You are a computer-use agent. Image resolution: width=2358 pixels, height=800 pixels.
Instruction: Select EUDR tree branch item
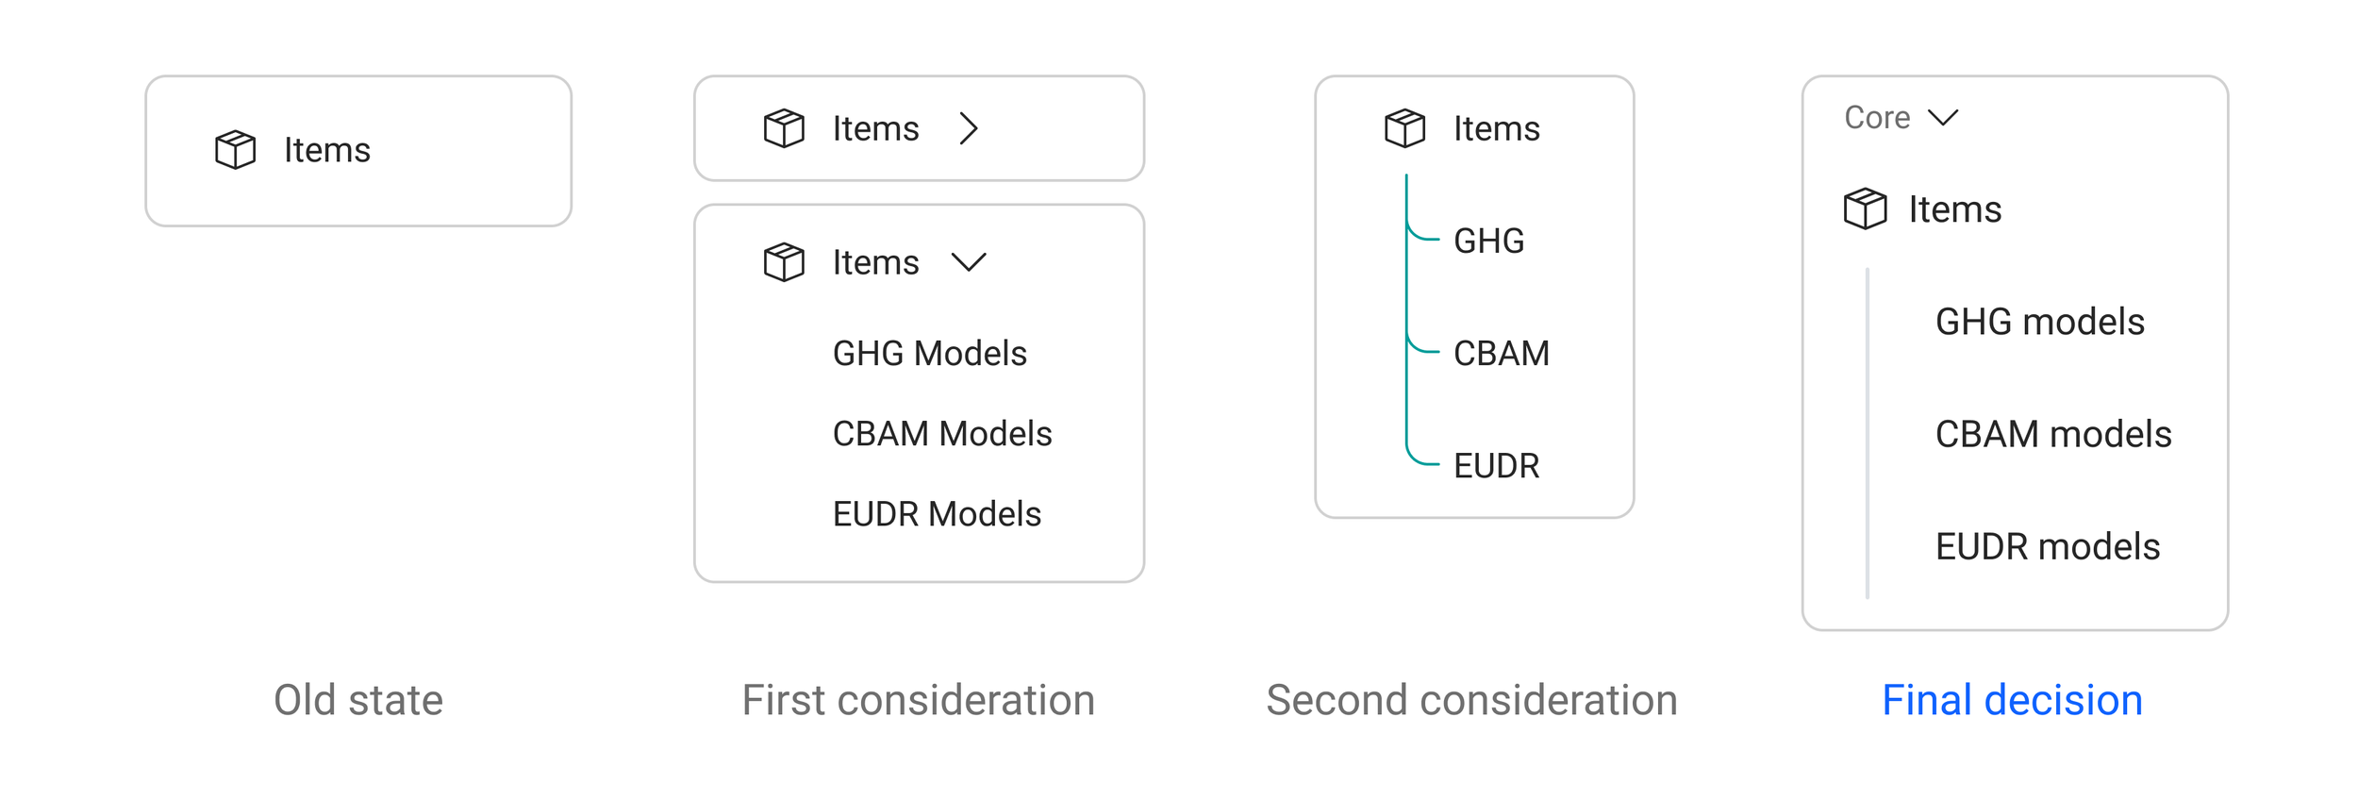[x=1496, y=466]
